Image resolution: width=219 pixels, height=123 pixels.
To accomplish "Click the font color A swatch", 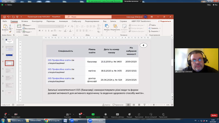I will [70, 31].
